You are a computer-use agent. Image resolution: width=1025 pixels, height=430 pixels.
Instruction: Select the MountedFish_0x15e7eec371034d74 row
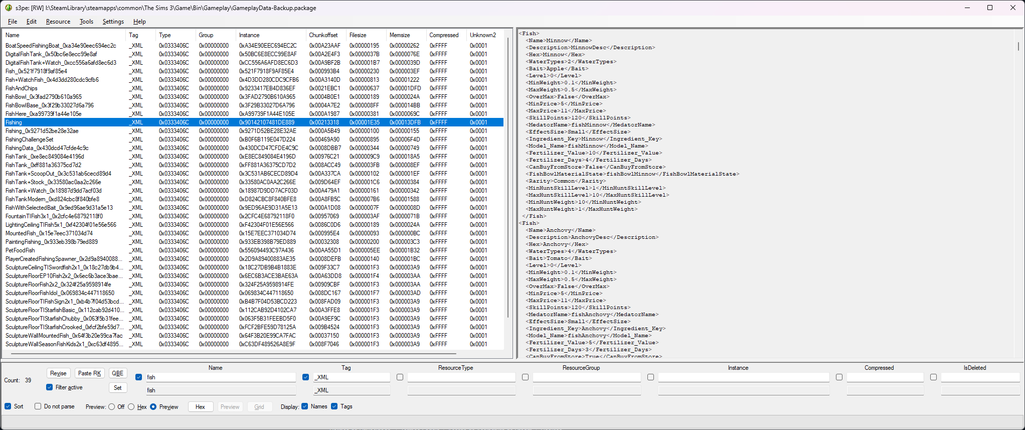click(x=253, y=233)
